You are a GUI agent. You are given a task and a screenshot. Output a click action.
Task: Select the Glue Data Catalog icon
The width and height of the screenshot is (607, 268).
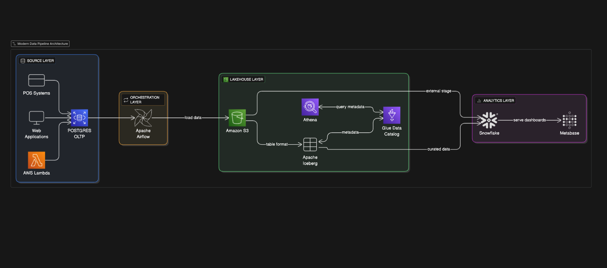click(x=392, y=115)
